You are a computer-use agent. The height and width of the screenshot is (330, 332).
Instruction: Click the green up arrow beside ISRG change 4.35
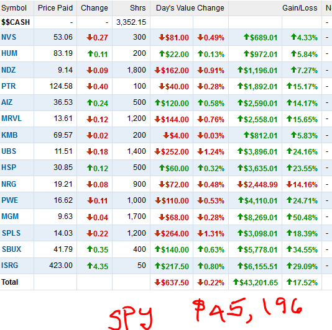90,265
